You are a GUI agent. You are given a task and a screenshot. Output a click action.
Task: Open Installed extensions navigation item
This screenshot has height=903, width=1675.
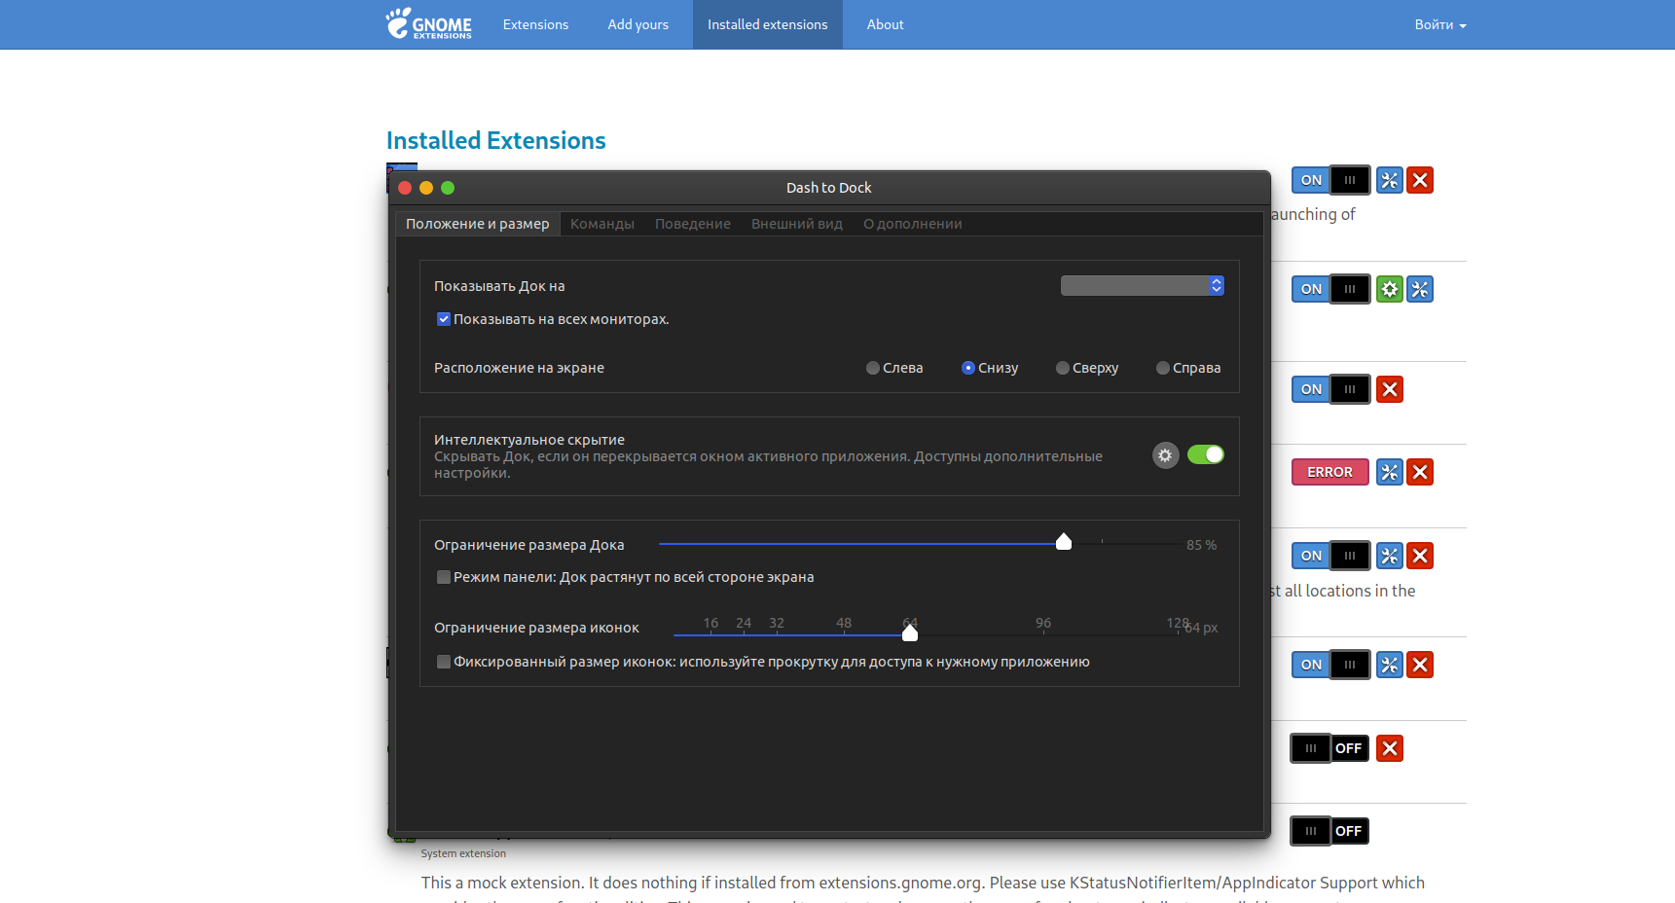click(x=768, y=24)
